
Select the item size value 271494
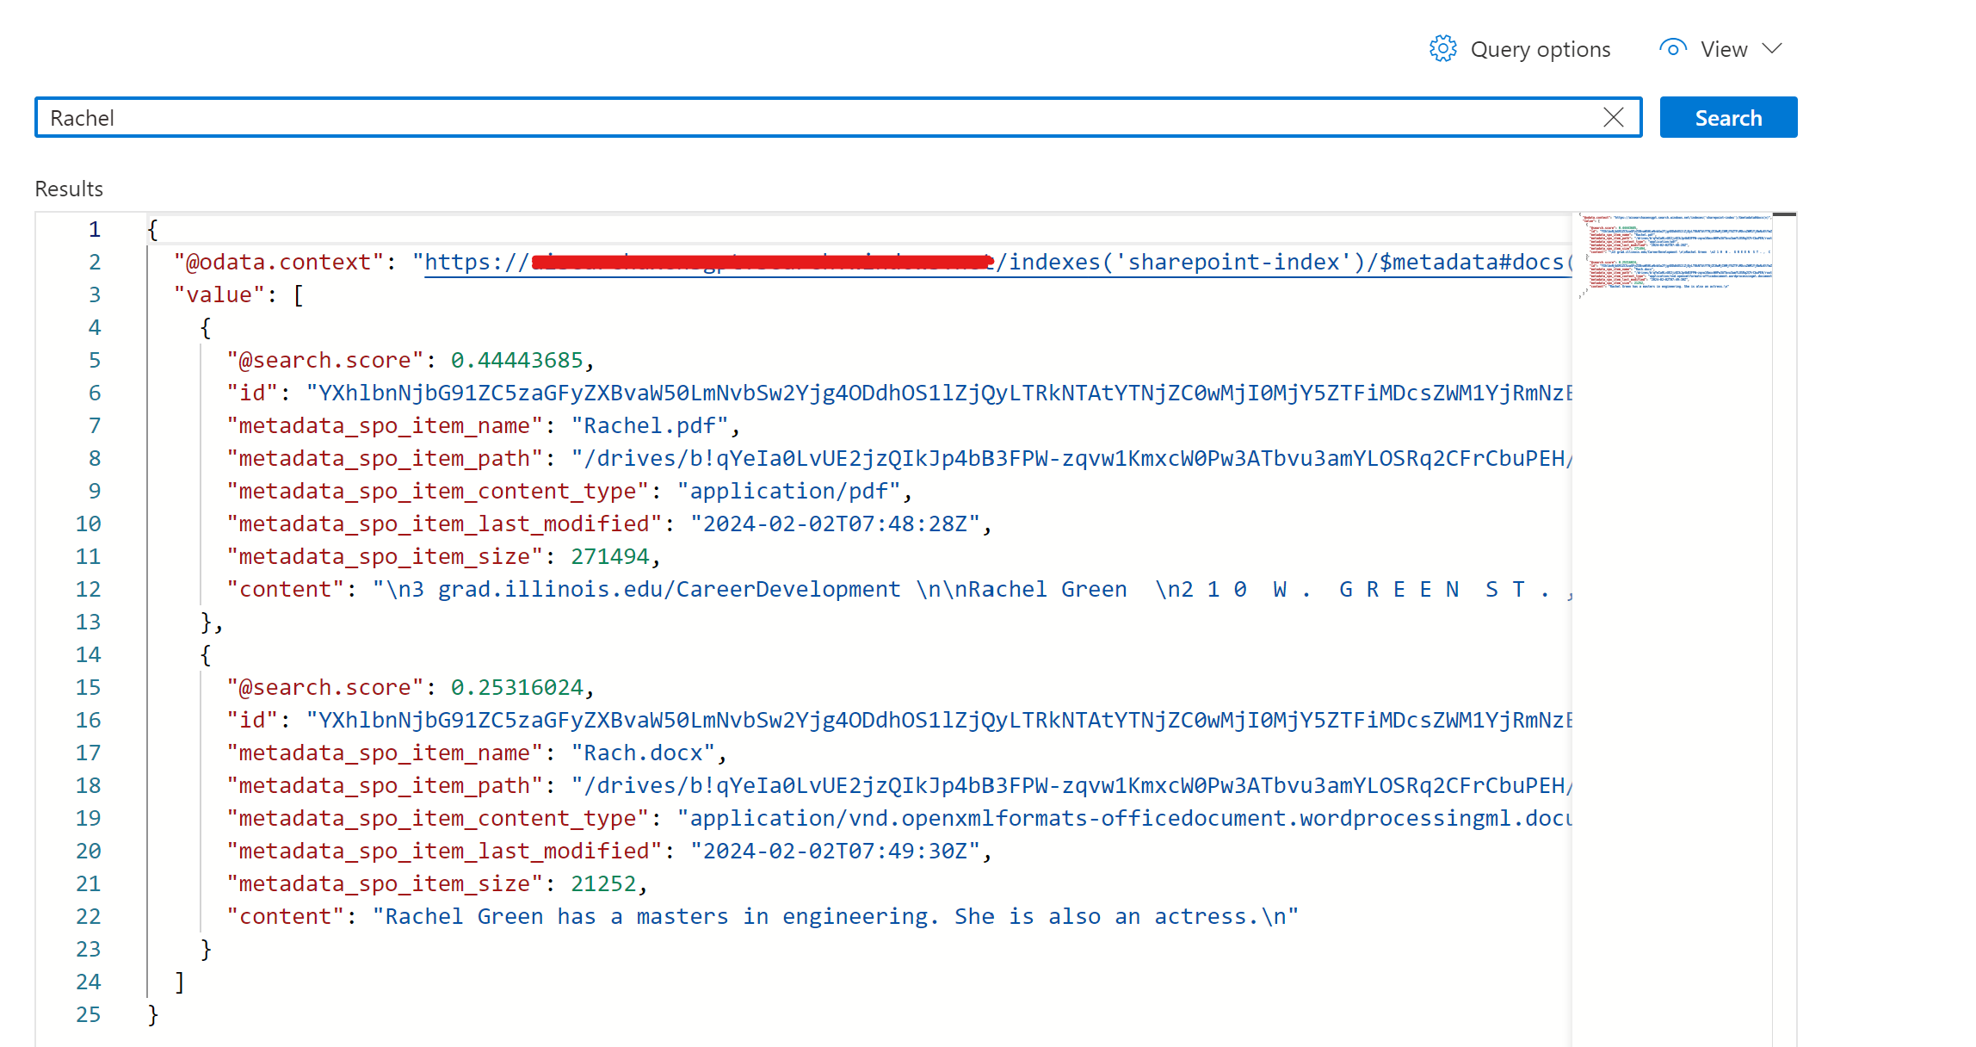click(x=609, y=556)
